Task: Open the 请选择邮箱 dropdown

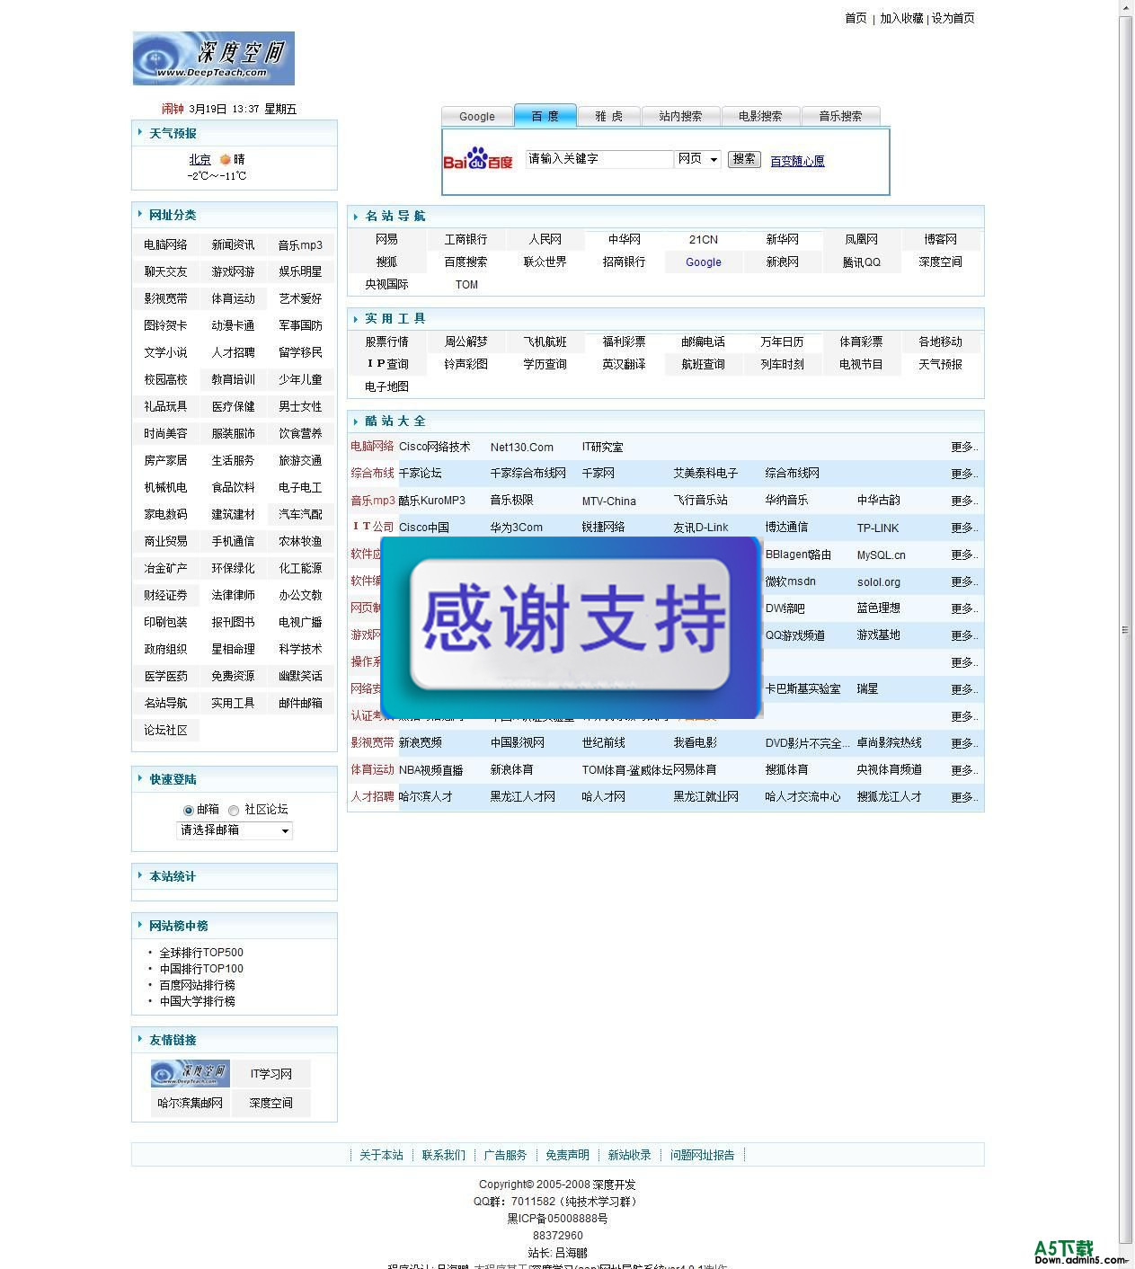Action: 235,830
